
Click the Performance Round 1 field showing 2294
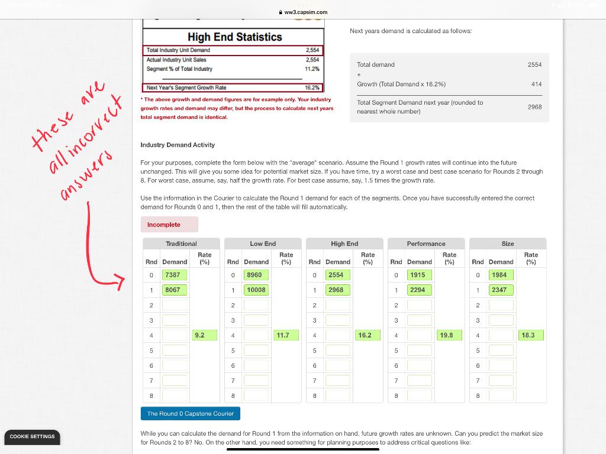pyautogui.click(x=419, y=290)
